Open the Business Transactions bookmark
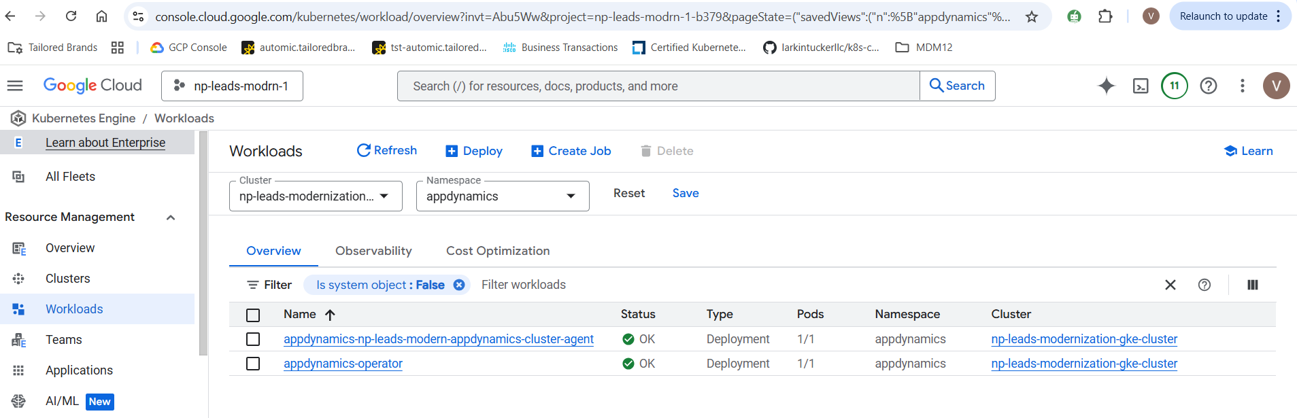Screen dimensions: 1297x418 click(560, 48)
